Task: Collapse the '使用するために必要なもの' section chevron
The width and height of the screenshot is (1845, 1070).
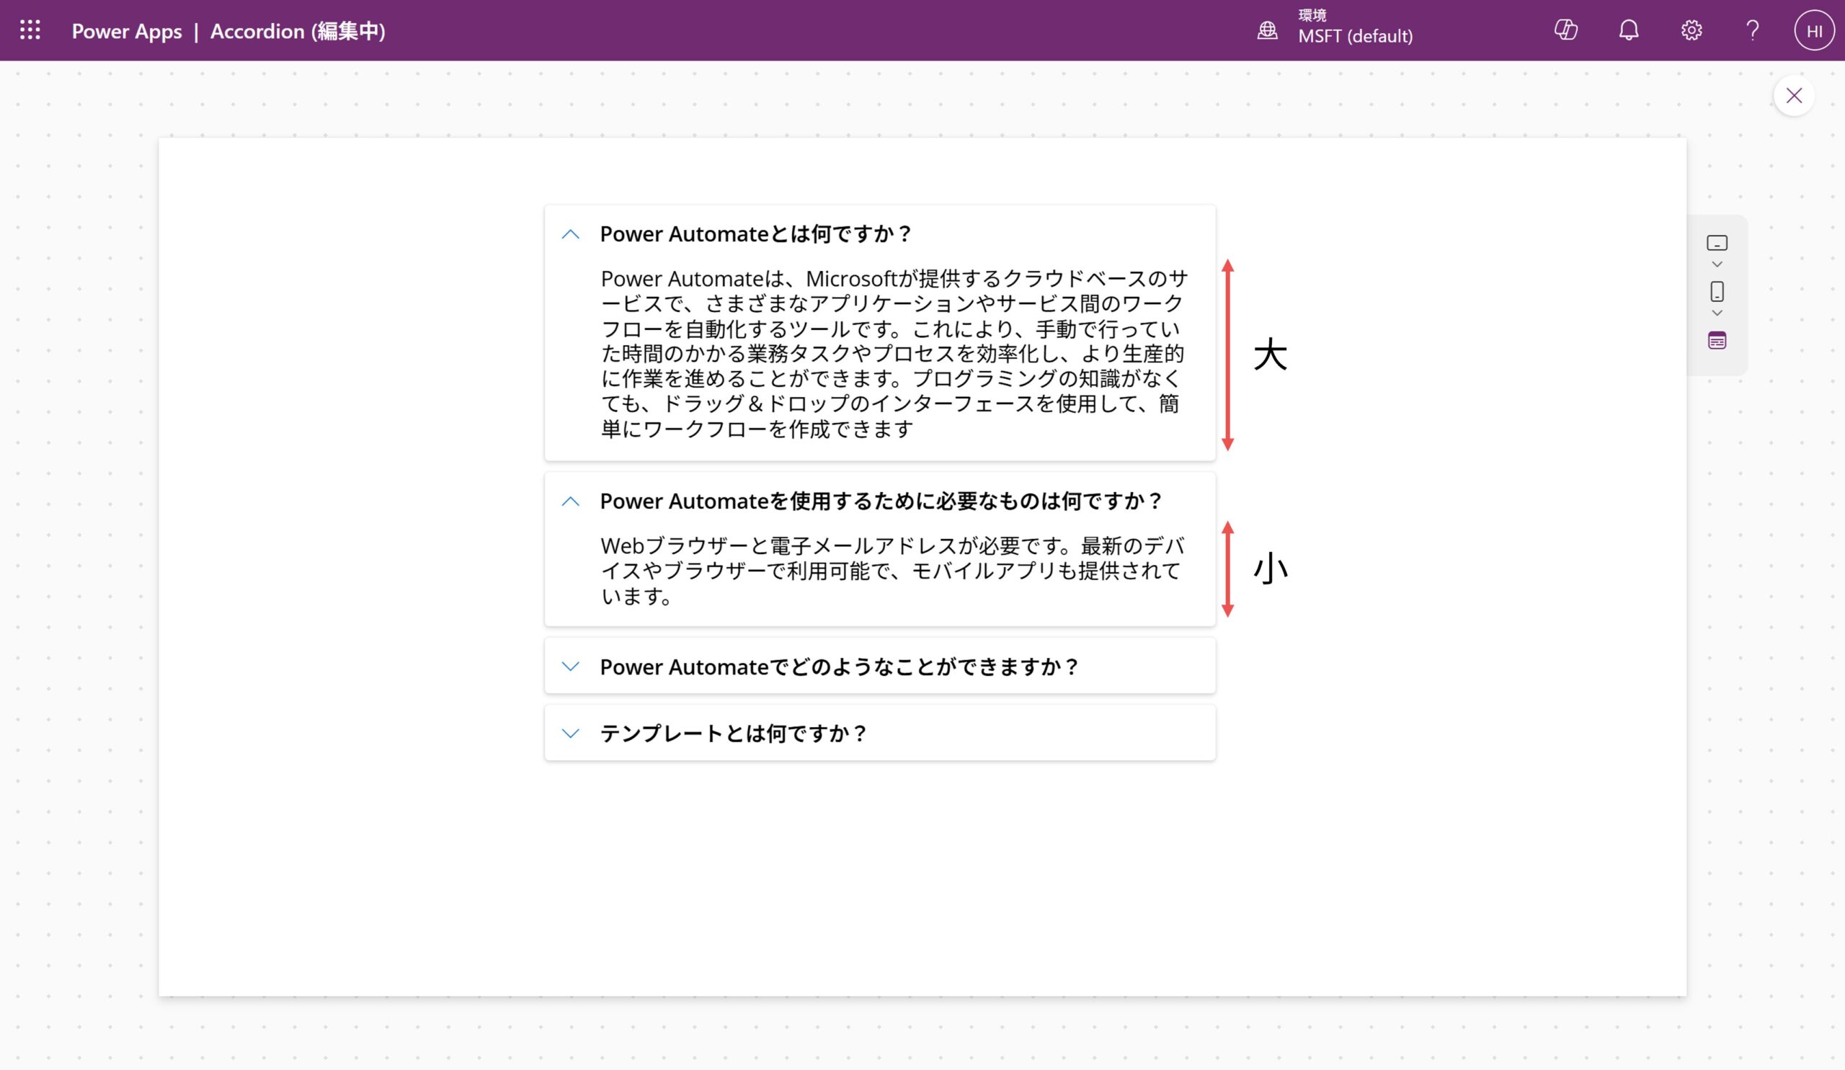Action: tap(570, 501)
